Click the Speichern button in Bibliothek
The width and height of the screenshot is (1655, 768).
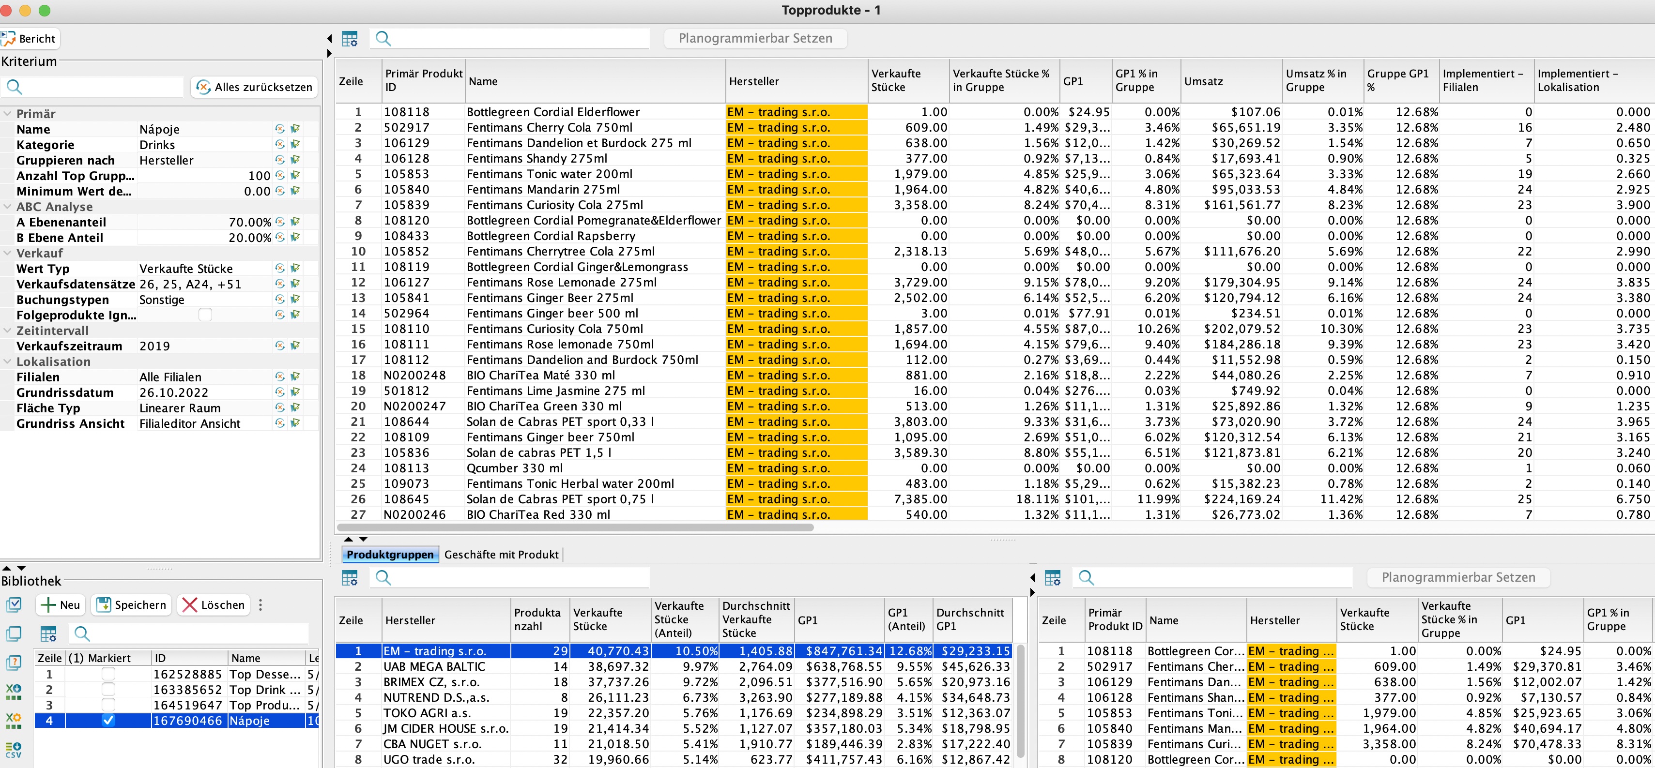click(132, 605)
